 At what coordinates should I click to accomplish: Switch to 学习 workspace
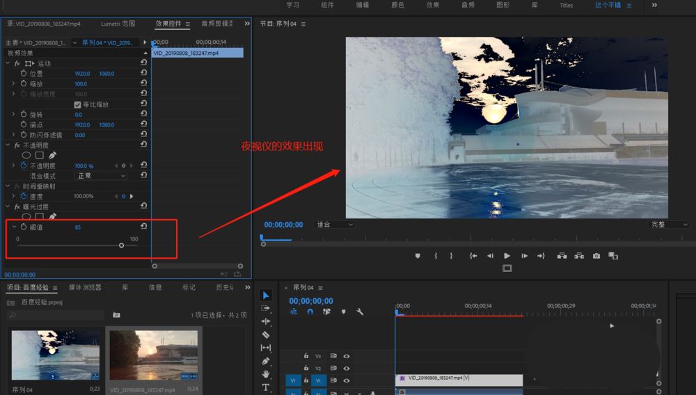(292, 5)
